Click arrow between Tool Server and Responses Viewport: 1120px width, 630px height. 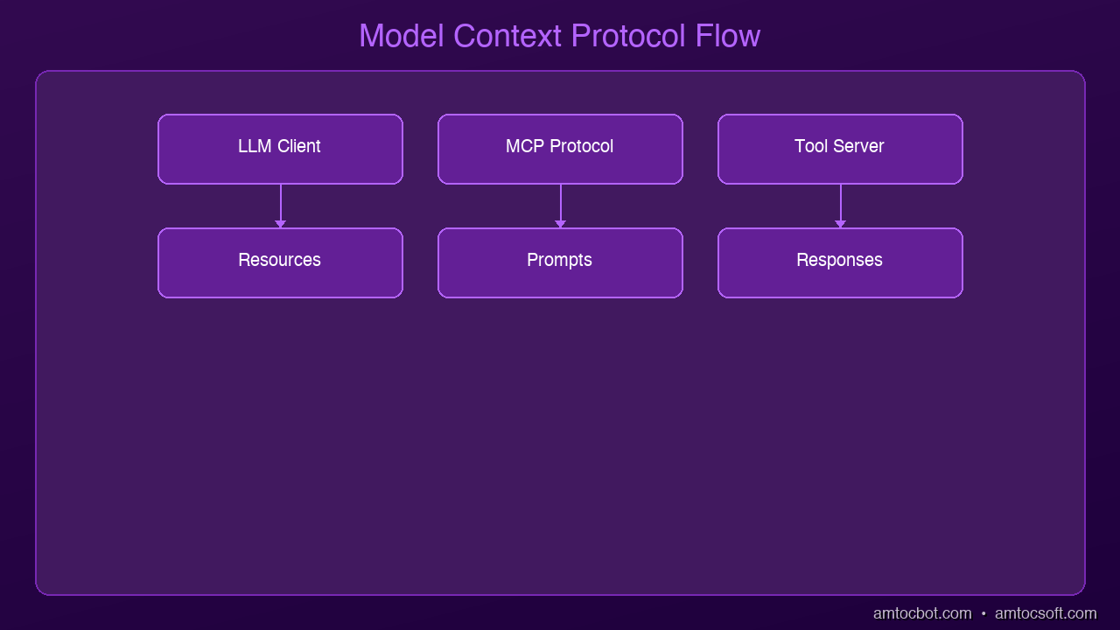click(x=840, y=206)
